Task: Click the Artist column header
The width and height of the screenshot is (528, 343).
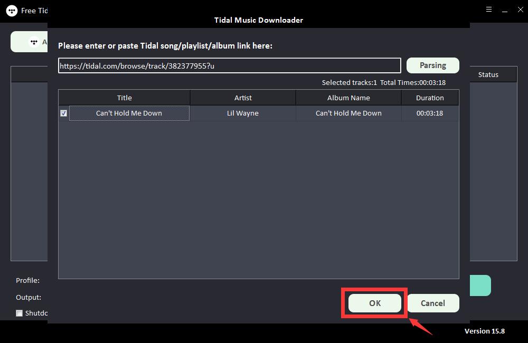Action: [243, 98]
